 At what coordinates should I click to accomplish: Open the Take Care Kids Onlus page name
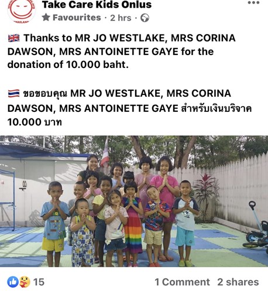click(x=97, y=5)
